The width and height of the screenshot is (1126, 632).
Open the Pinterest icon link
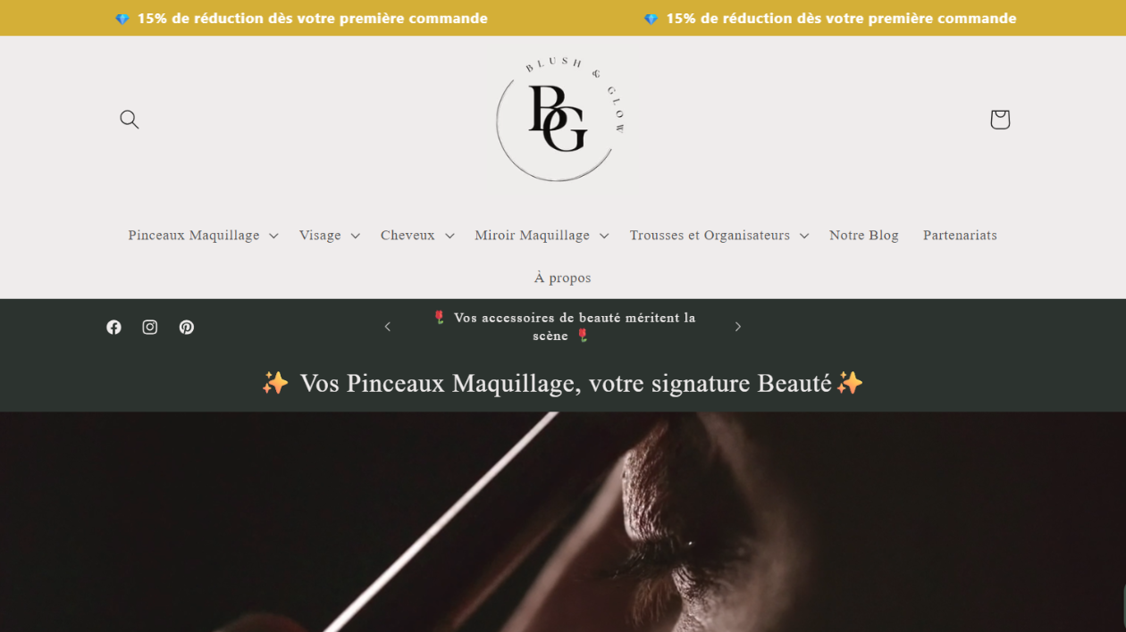tap(186, 327)
